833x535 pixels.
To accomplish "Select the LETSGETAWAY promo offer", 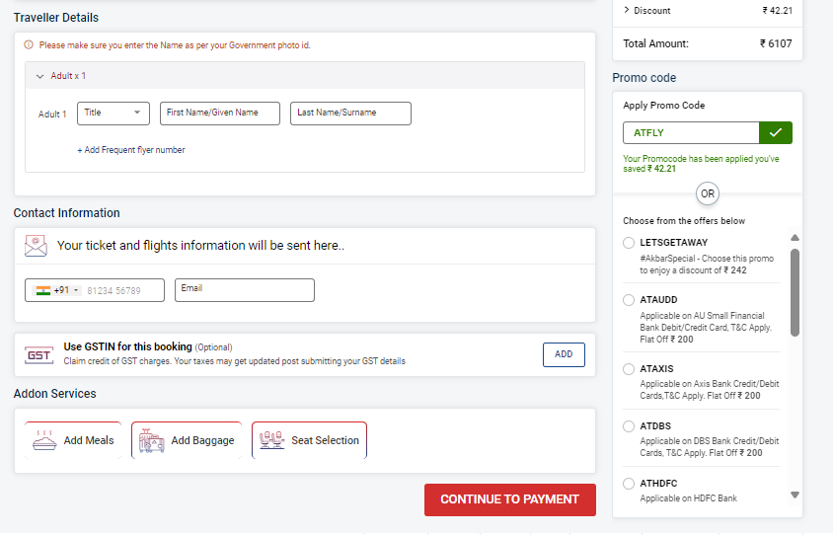I will coord(629,243).
